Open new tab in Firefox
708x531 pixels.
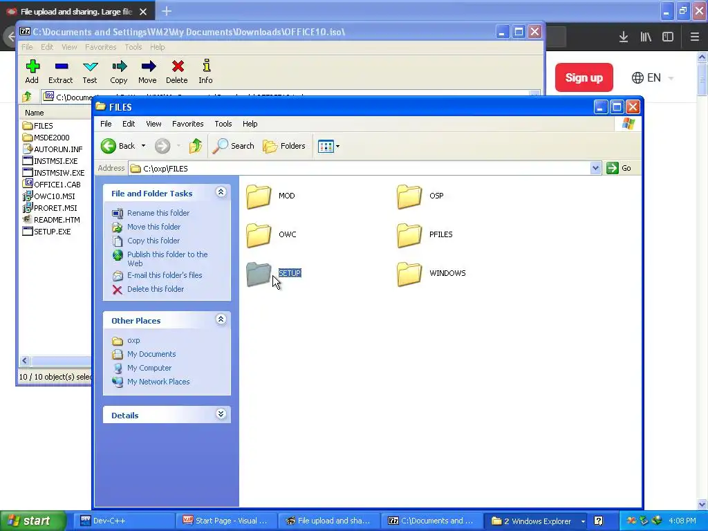click(x=167, y=11)
